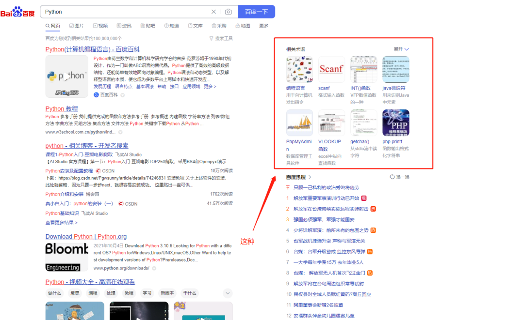Focus the Python search input field

pos(127,12)
